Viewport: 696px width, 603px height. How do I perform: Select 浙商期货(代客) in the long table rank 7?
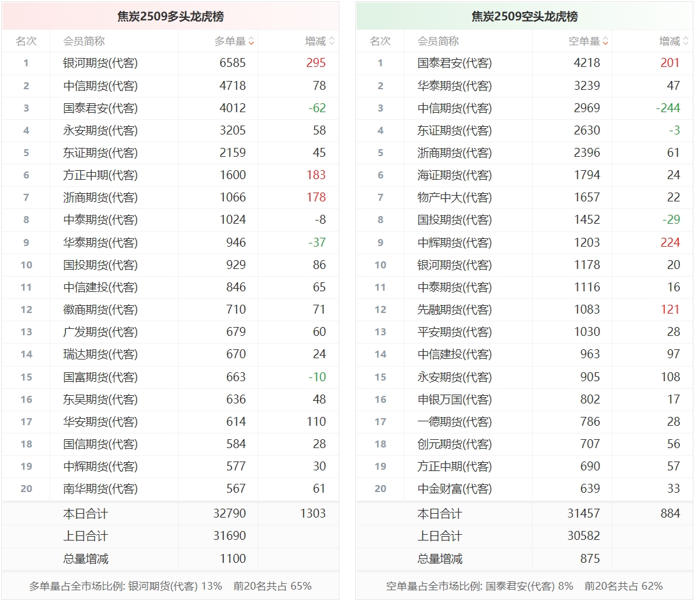click(100, 198)
